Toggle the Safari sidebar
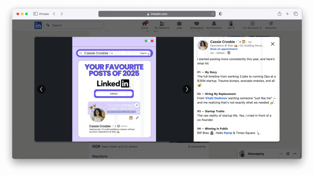314x175 pixels. [x=36, y=14]
